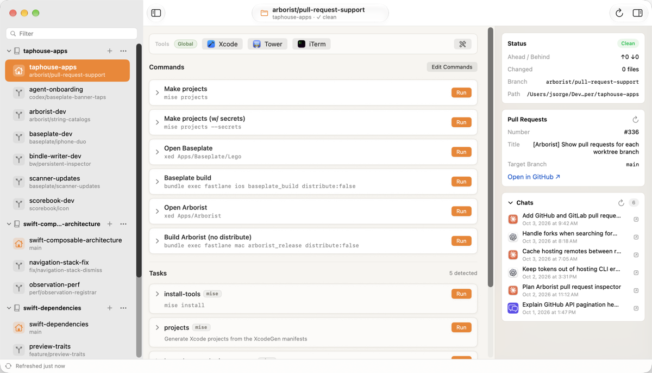
Task: Click the Claude icon for 'Plan Arborist pull request inspector'
Action: point(513,290)
